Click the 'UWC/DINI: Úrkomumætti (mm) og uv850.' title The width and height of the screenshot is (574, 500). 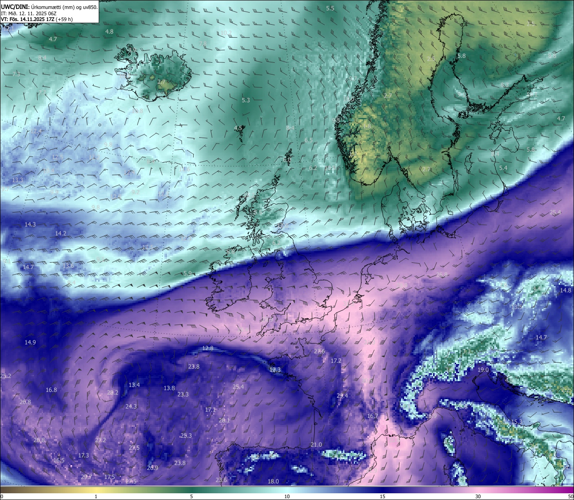click(x=49, y=7)
